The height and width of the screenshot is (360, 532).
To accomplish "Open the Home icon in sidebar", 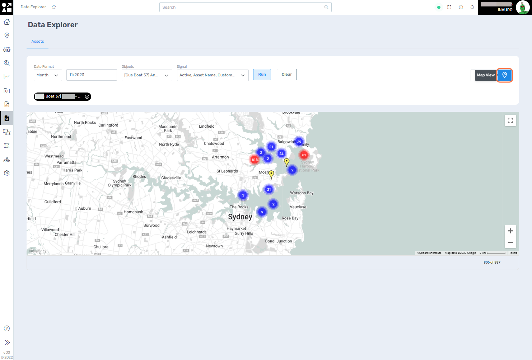I will pyautogui.click(x=6, y=22).
